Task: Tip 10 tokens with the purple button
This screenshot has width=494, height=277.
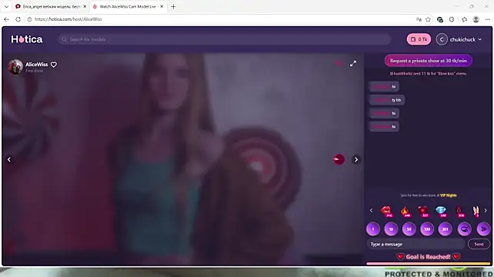Action: [391, 229]
